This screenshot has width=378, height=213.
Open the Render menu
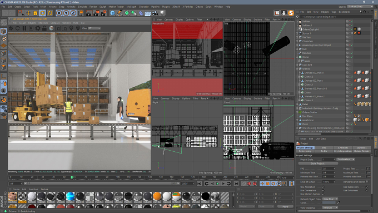pos(93,7)
